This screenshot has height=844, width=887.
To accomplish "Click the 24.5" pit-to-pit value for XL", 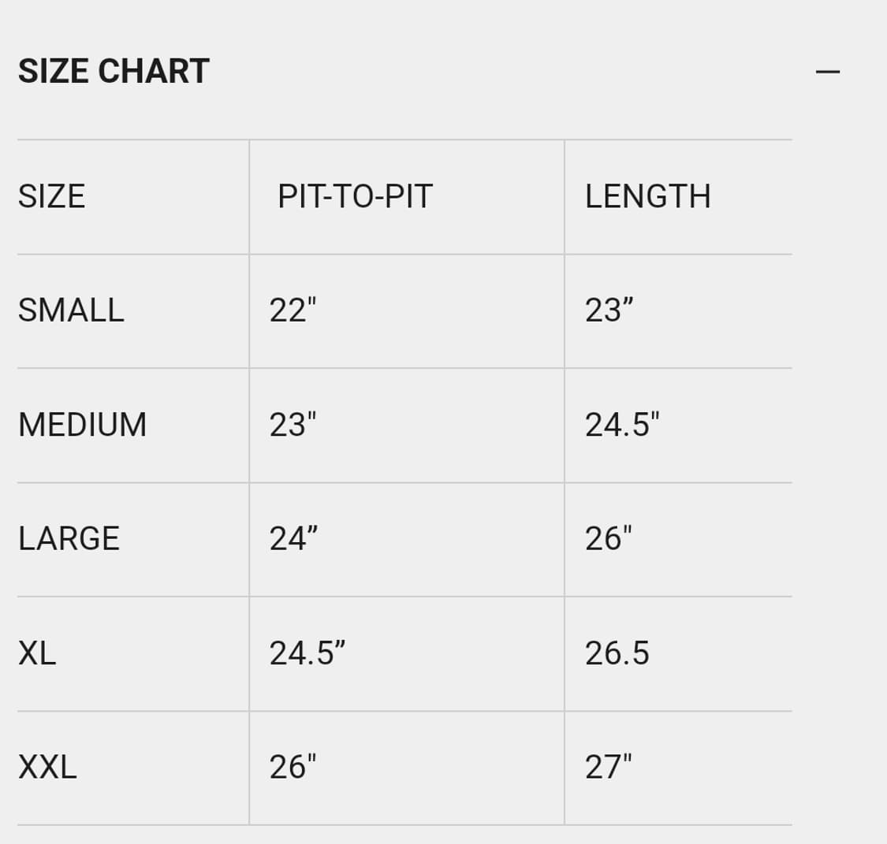I will click(x=307, y=653).
